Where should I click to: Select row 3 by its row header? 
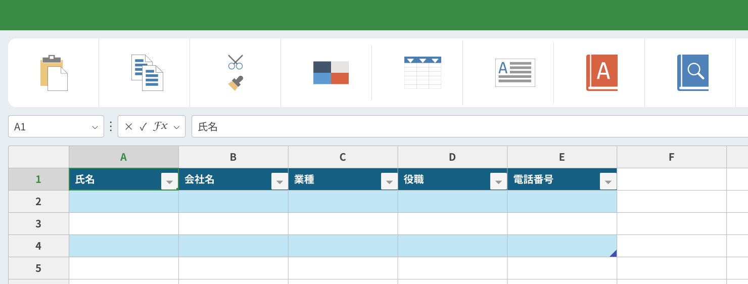tap(38, 224)
